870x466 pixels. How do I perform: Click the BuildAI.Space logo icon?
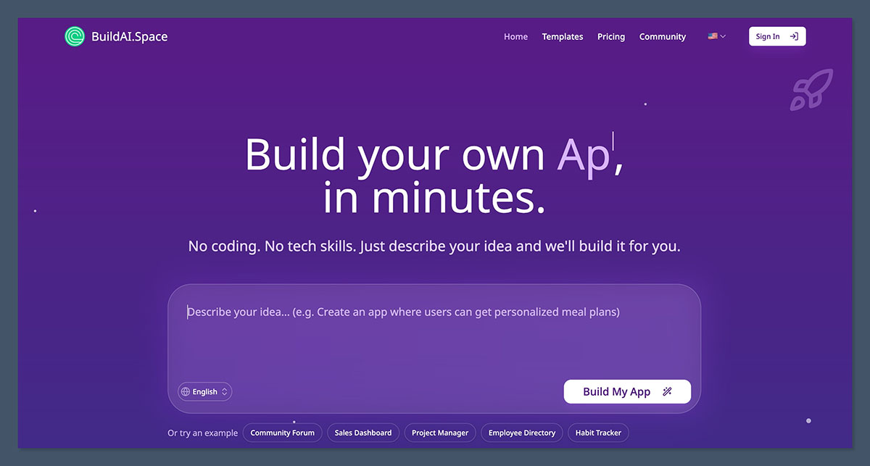74,36
